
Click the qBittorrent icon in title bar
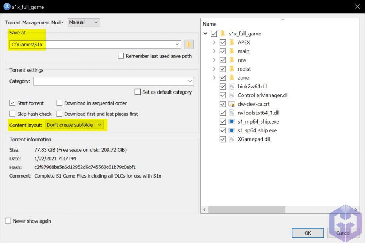(6, 7)
